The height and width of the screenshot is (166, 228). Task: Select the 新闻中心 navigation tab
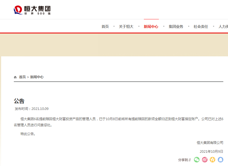pyautogui.click(x=151, y=27)
